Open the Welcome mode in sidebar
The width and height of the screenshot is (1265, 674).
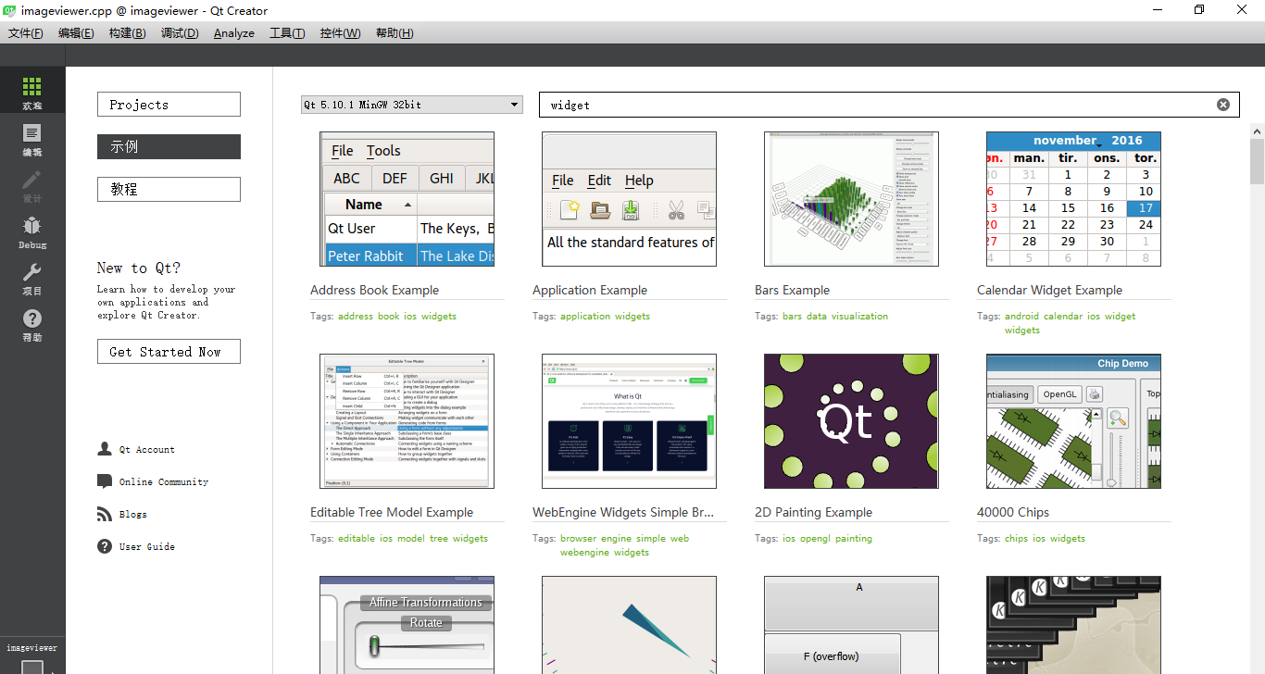click(x=32, y=93)
